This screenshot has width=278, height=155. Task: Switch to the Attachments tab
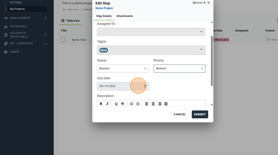pos(125,16)
